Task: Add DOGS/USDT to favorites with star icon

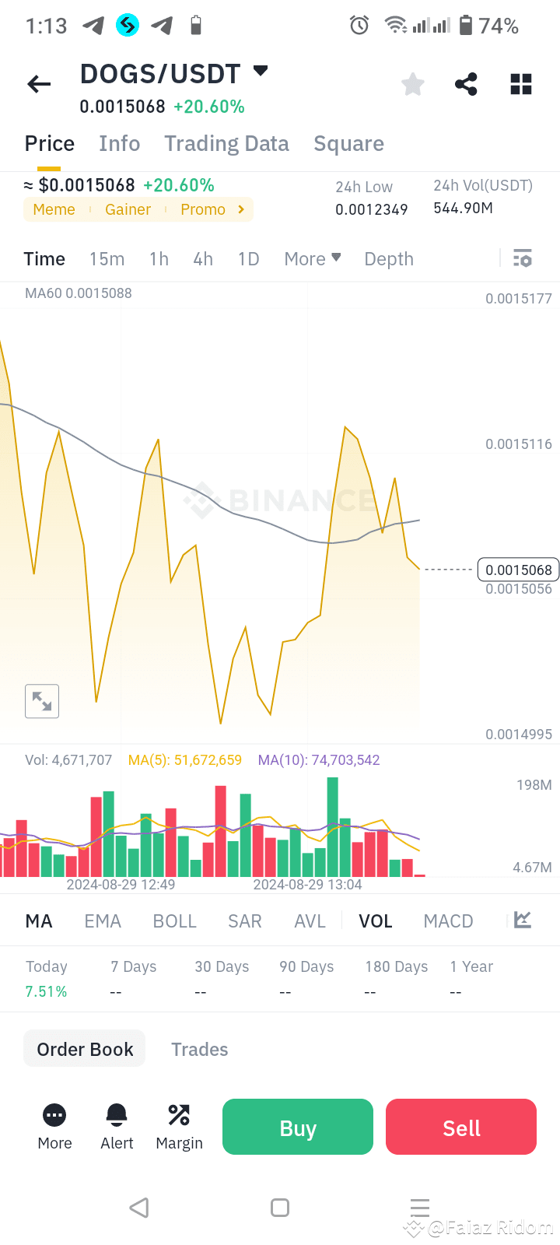Action: click(x=412, y=84)
